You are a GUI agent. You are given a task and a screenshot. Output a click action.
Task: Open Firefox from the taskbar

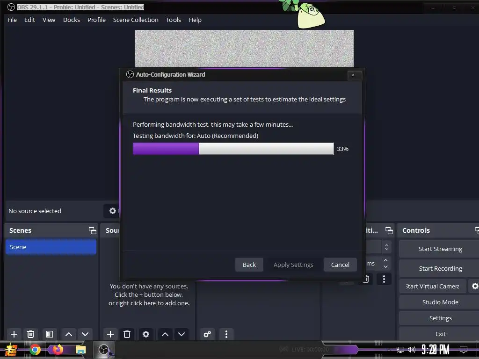(x=58, y=350)
